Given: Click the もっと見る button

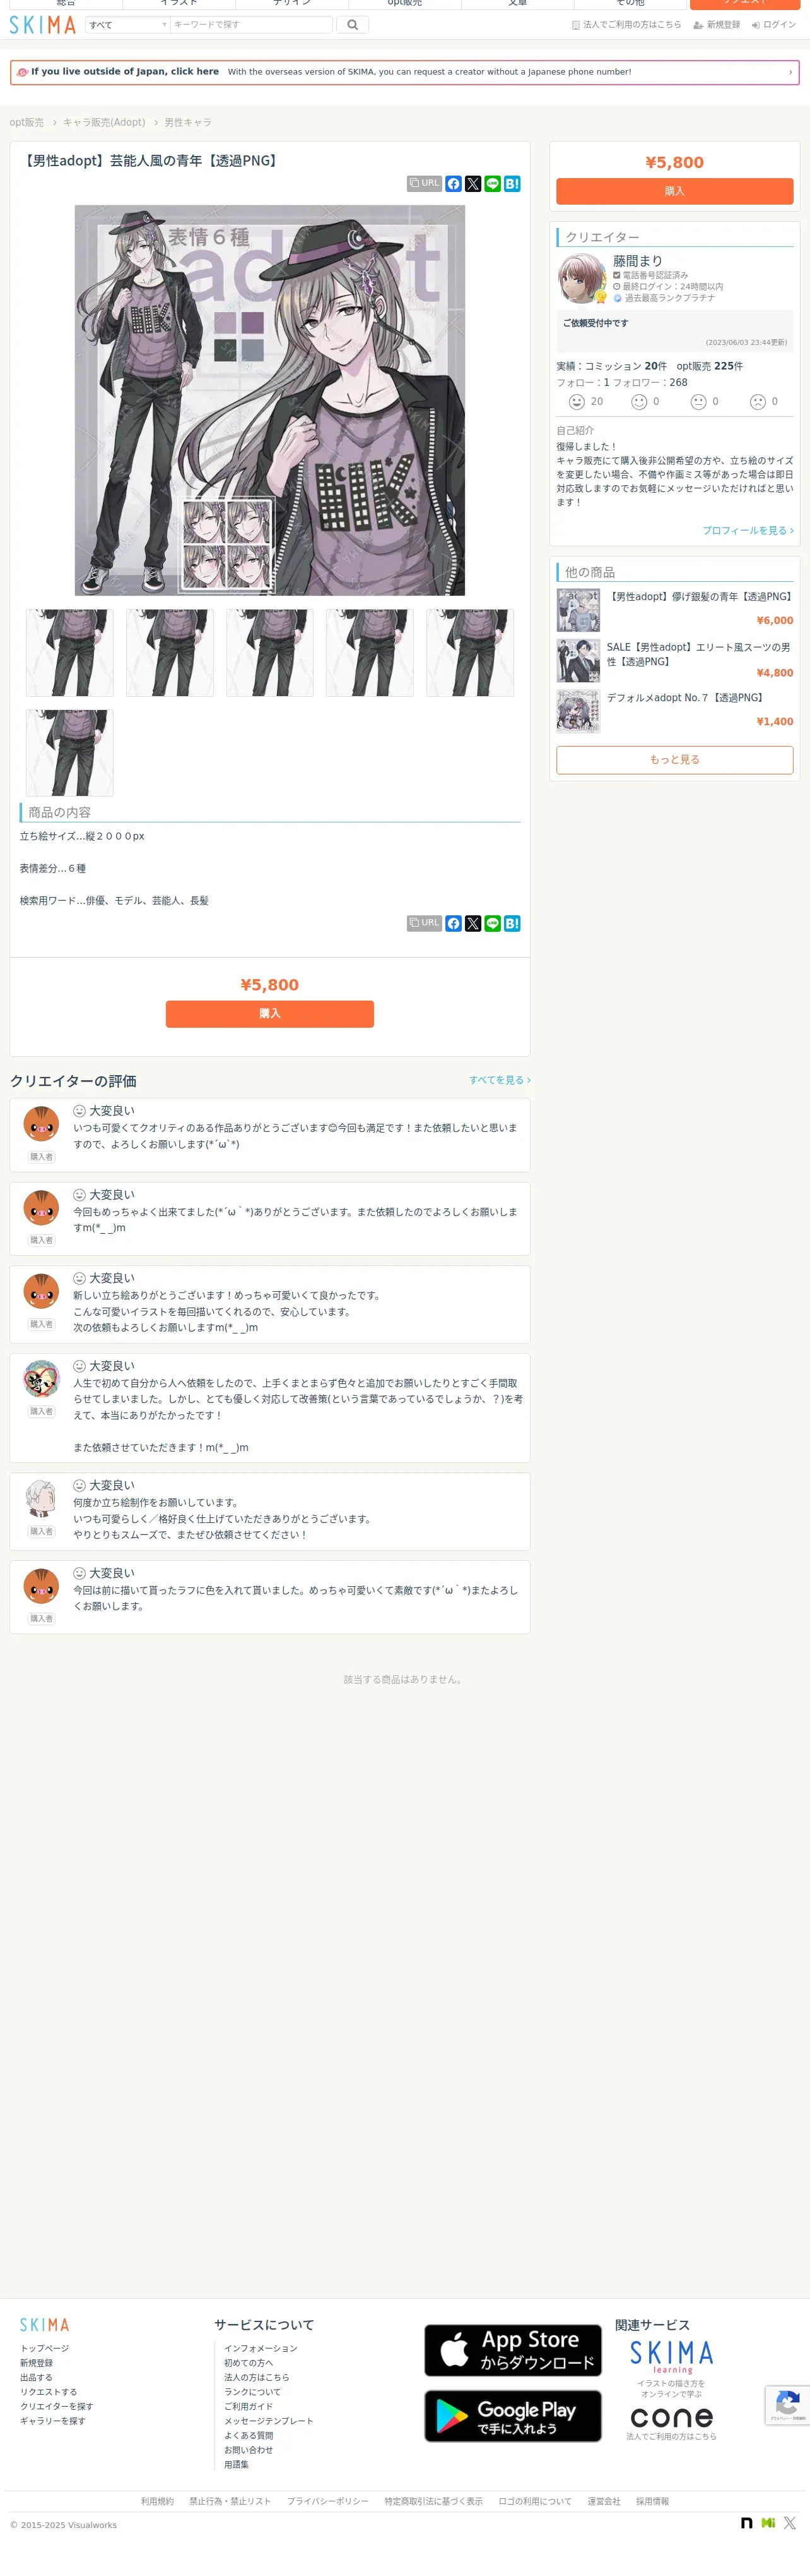Looking at the screenshot, I should pos(674,760).
